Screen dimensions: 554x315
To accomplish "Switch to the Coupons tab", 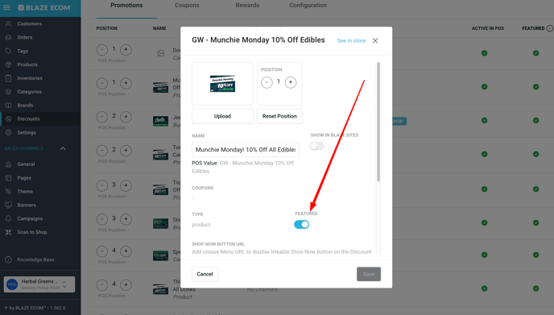I will click(187, 6).
